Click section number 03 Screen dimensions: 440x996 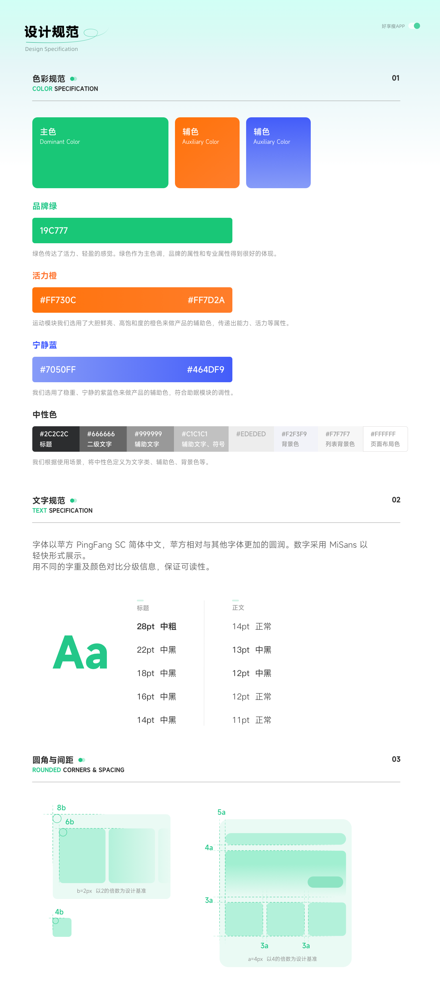click(396, 759)
